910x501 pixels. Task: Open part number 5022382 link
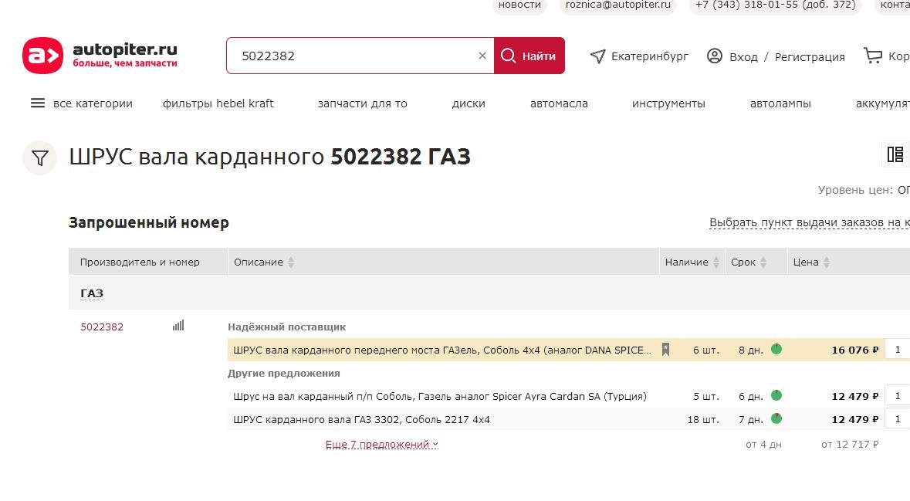coord(102,327)
